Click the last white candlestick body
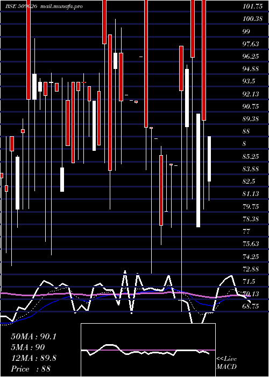 point(209,159)
